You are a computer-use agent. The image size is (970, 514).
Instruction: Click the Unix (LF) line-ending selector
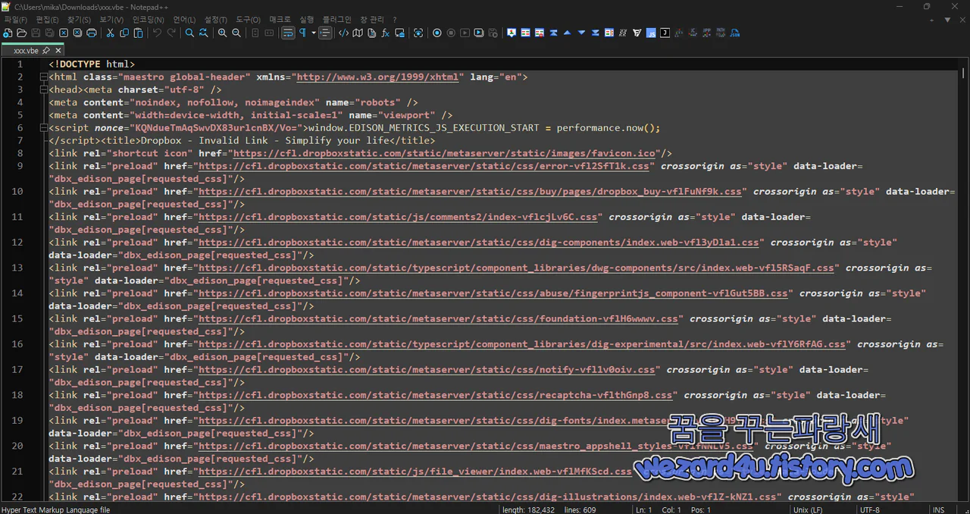click(809, 510)
